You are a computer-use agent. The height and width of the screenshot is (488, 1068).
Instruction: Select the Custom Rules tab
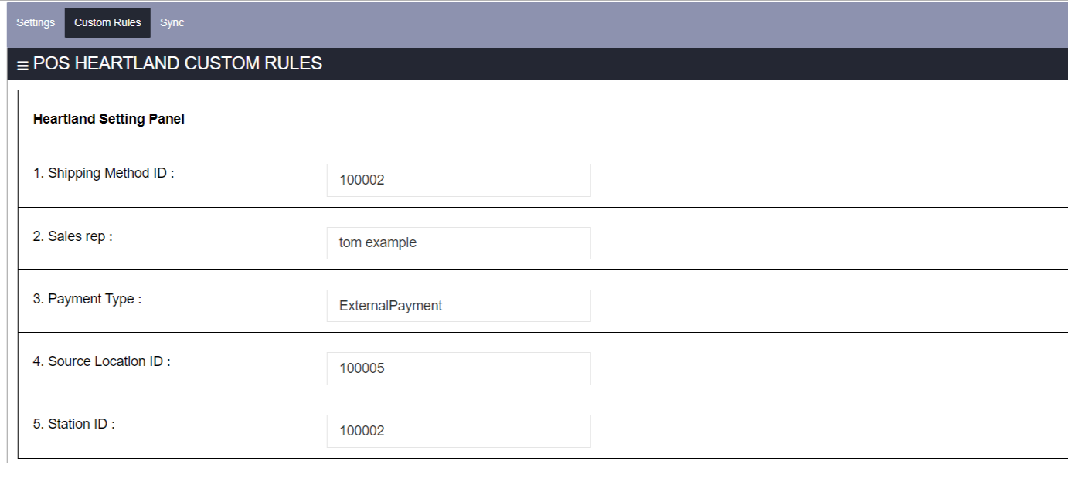(x=107, y=22)
